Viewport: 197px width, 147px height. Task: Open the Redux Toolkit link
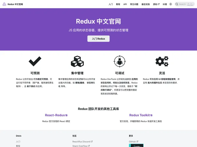coord(141,115)
